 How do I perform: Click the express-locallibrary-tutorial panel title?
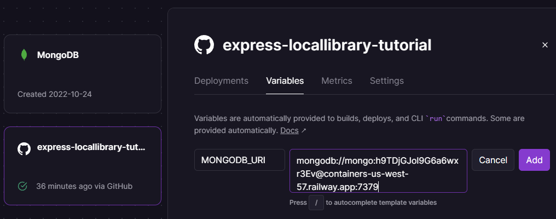pyautogui.click(x=327, y=45)
